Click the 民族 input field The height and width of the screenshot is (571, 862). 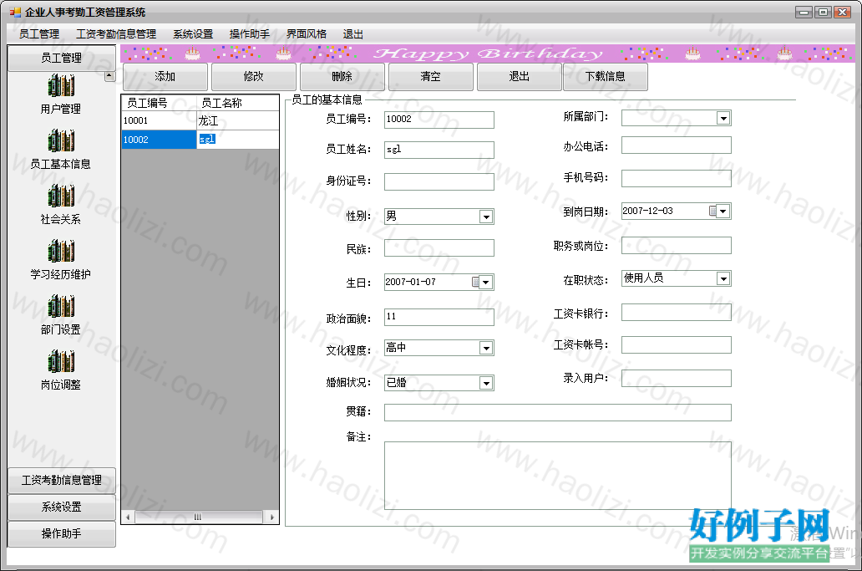[x=439, y=247]
